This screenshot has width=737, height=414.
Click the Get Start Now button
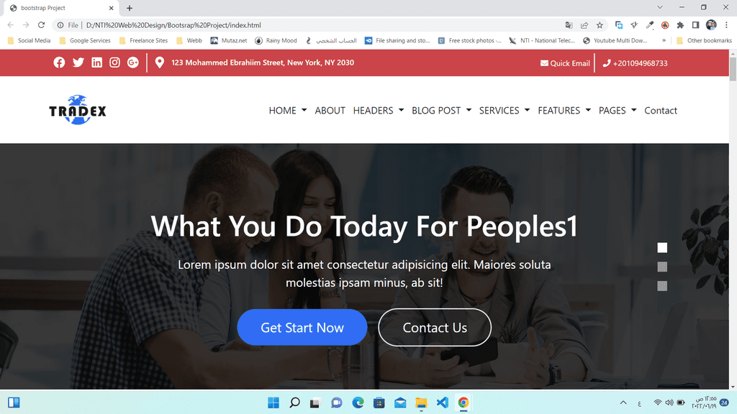[x=302, y=327]
